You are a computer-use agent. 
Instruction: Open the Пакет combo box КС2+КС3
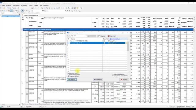79,36
